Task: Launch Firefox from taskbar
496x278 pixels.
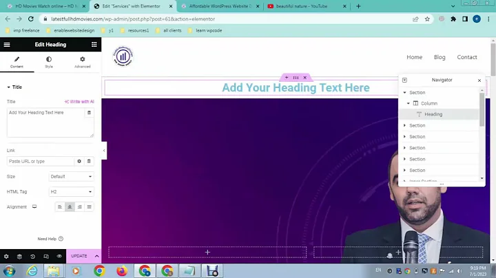Action: [x=122, y=271]
